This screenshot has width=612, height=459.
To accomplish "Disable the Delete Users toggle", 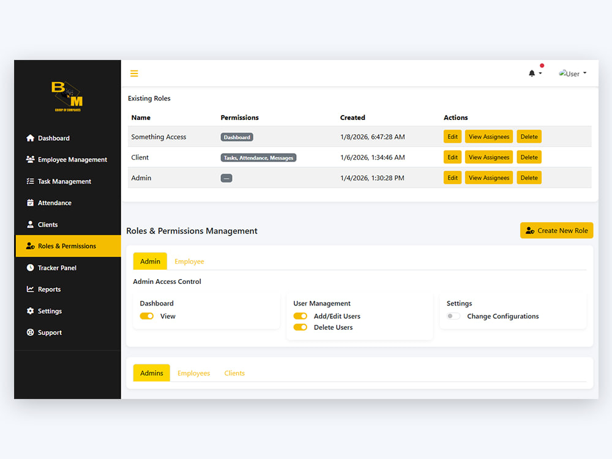I will (x=300, y=327).
